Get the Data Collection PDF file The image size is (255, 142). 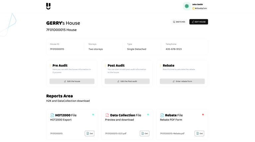pos(144,133)
